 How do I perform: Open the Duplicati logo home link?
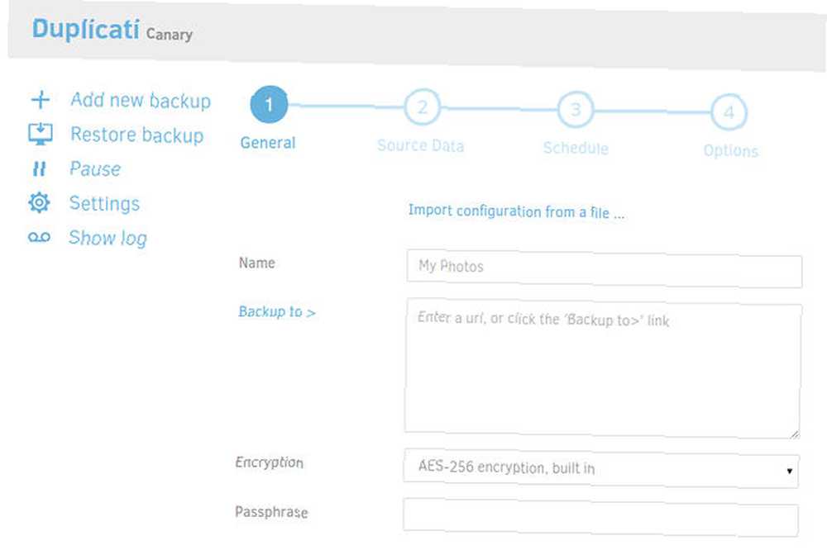point(85,29)
